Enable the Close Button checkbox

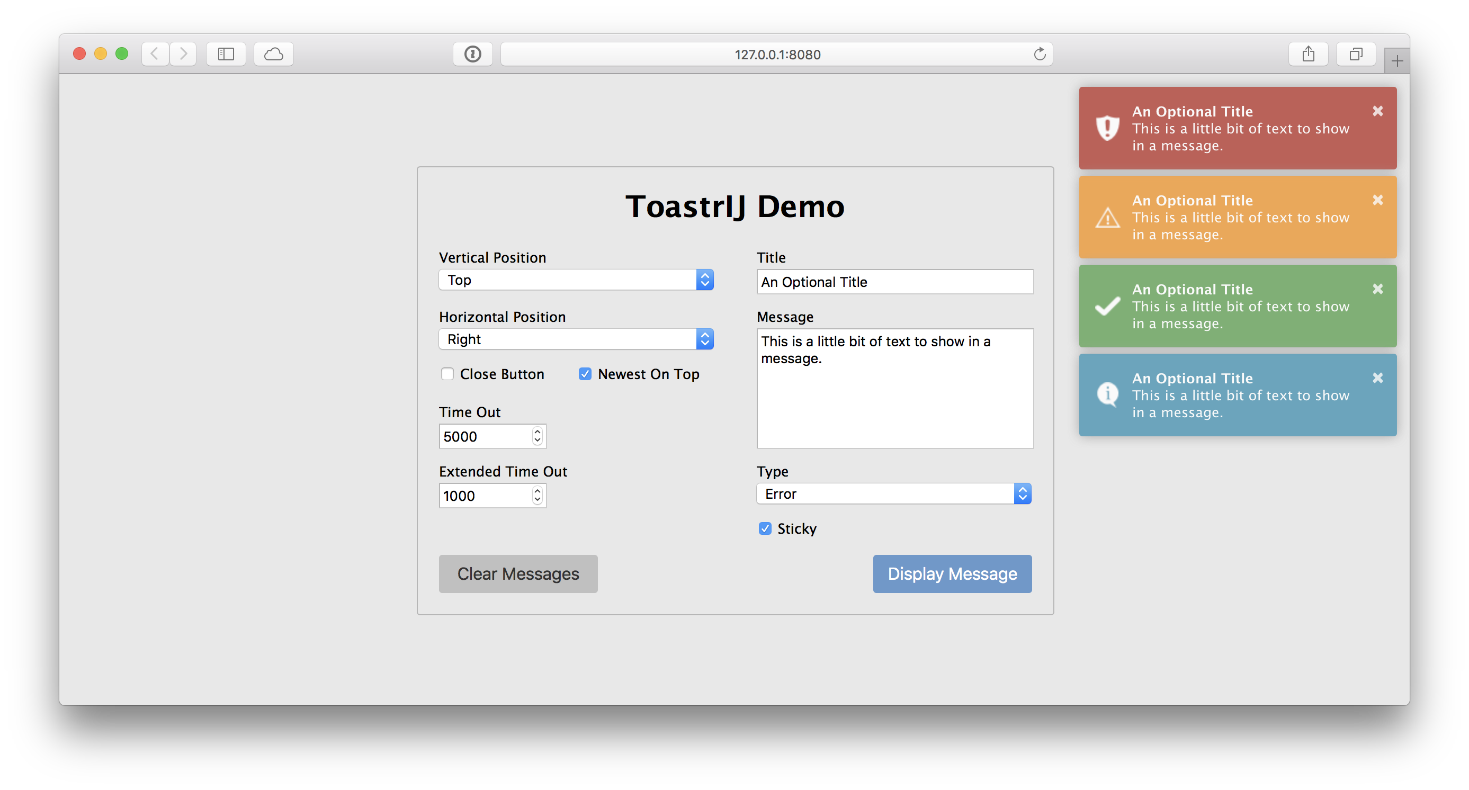447,374
